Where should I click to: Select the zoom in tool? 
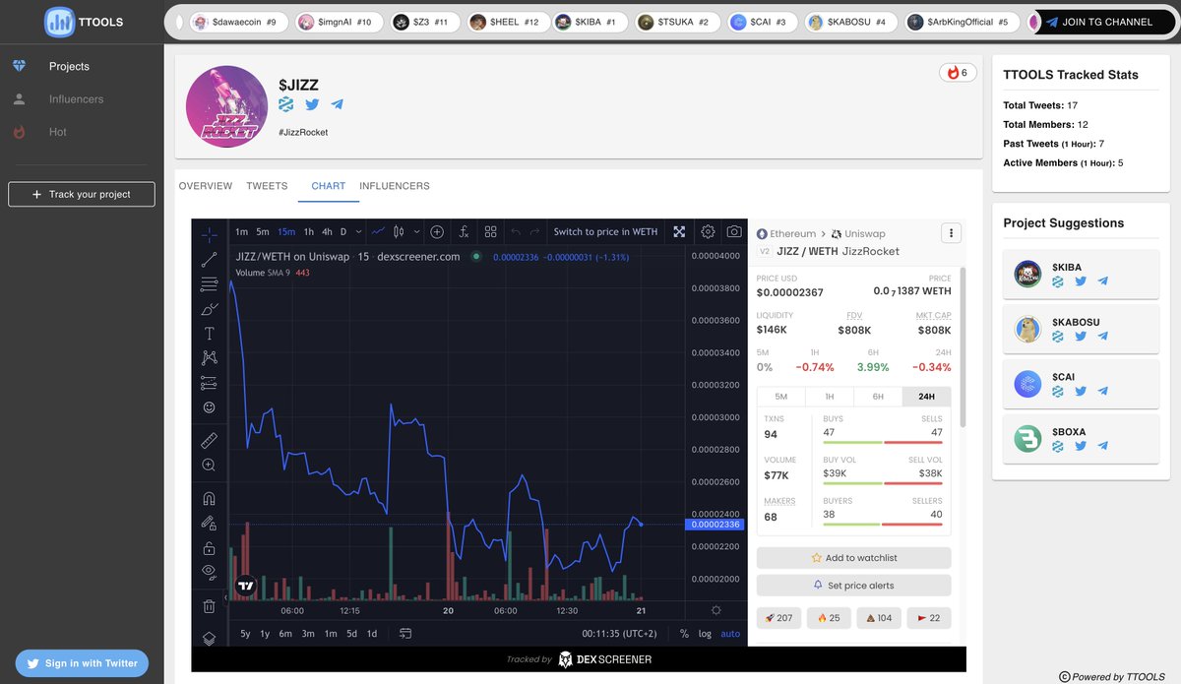(x=210, y=465)
